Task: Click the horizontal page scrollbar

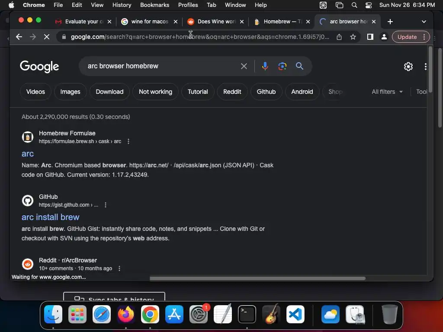Action: coord(257,278)
